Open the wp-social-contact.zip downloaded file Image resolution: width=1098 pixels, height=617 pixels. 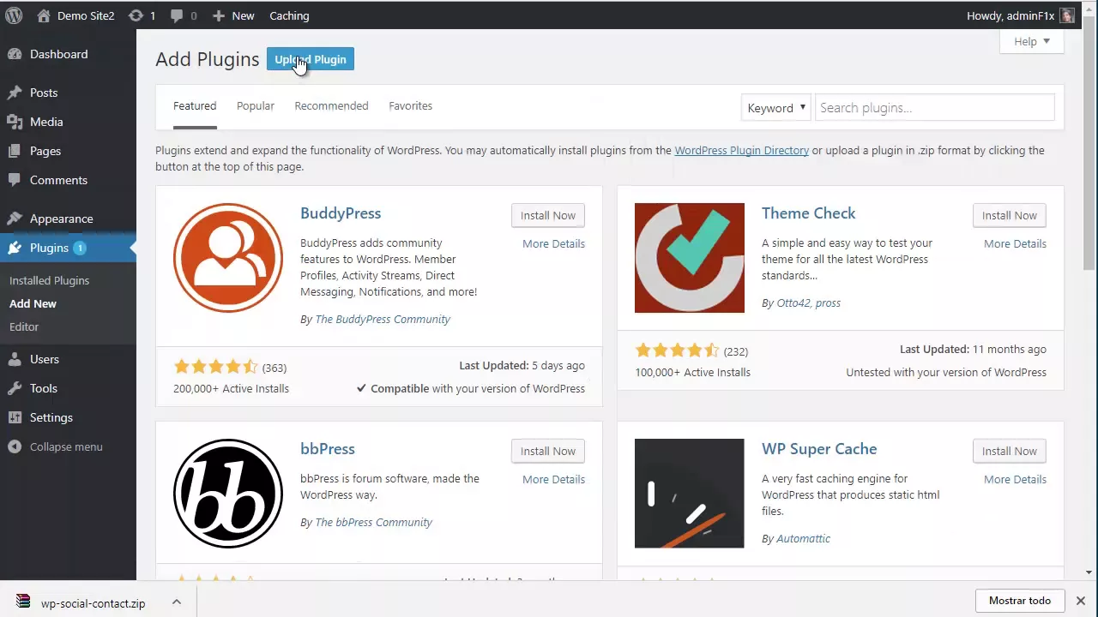tap(93, 603)
